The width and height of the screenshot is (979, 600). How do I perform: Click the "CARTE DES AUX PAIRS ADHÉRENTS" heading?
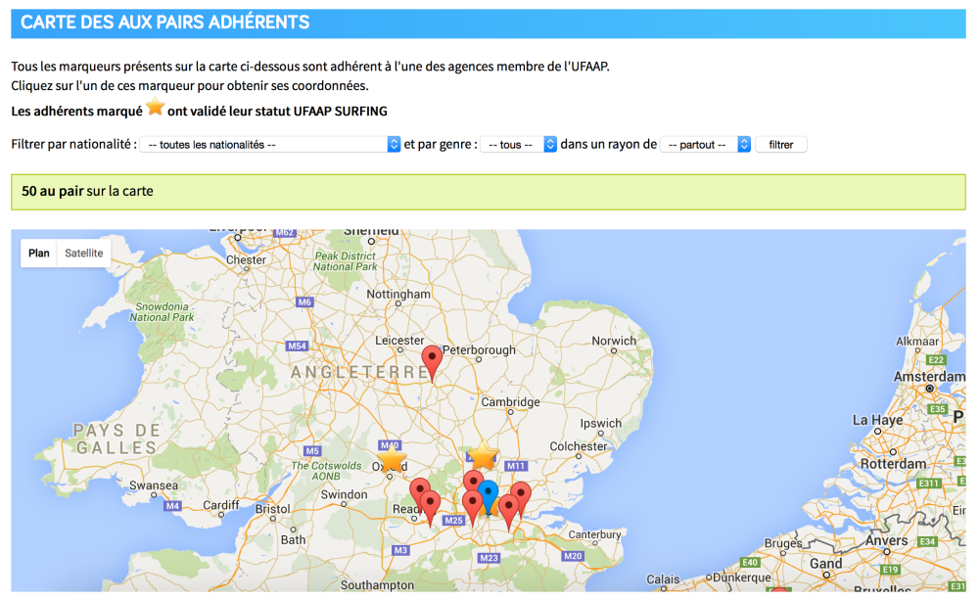164,23
